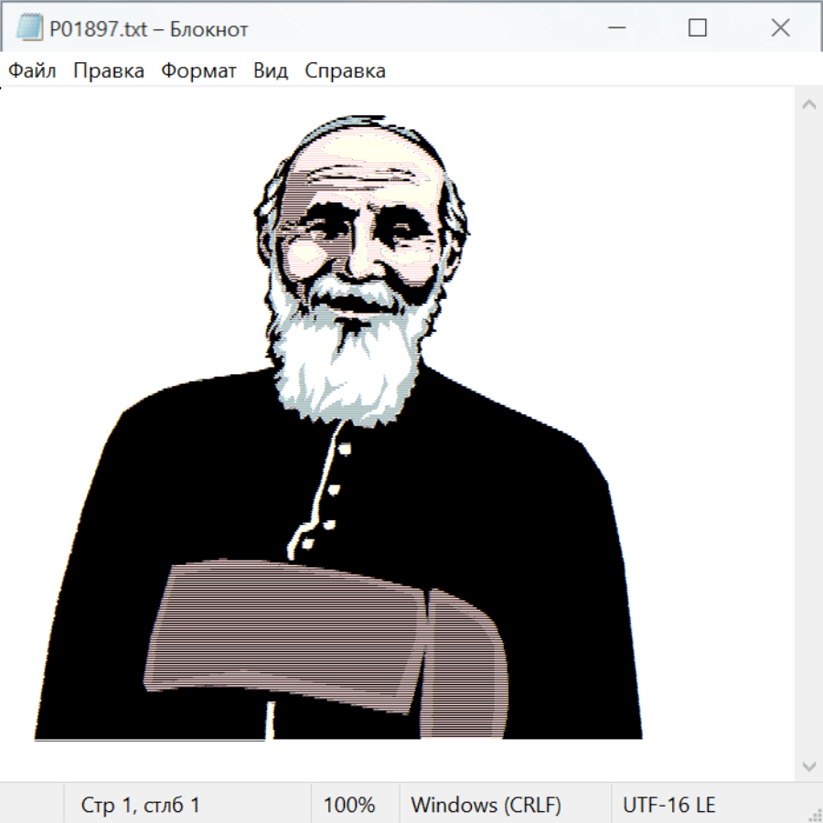The width and height of the screenshot is (823, 823).
Task: Click the vertical scrollbar down arrow
Action: tap(808, 764)
